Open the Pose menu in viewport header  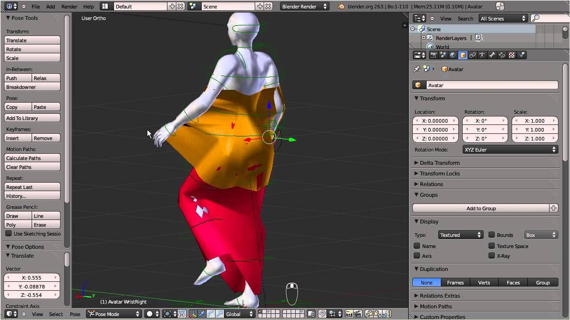click(x=75, y=314)
